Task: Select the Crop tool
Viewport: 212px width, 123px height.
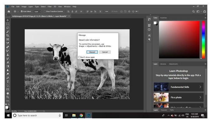Action: tap(8, 35)
